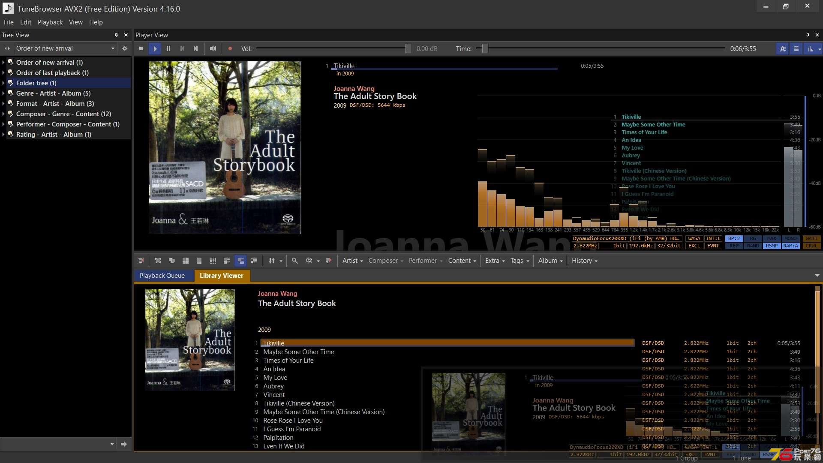Click the stacked covers view icon
The width and height of the screenshot is (823, 463).
(172, 261)
